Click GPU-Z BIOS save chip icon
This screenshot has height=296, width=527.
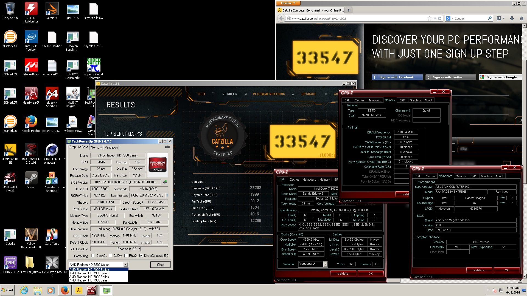(x=165, y=182)
